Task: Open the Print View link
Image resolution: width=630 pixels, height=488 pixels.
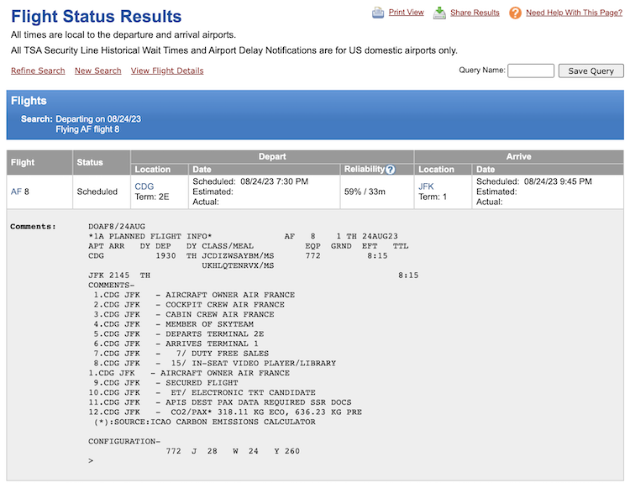Action: click(x=406, y=13)
